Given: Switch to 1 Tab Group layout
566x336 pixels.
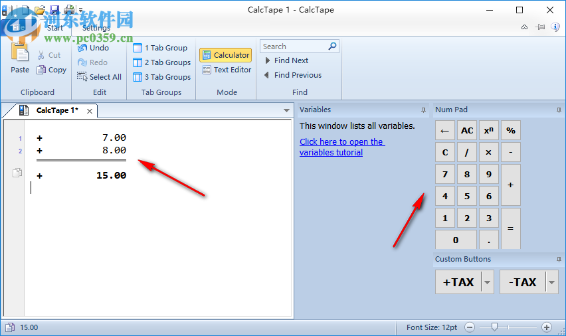Looking at the screenshot, I should pyautogui.click(x=160, y=48).
